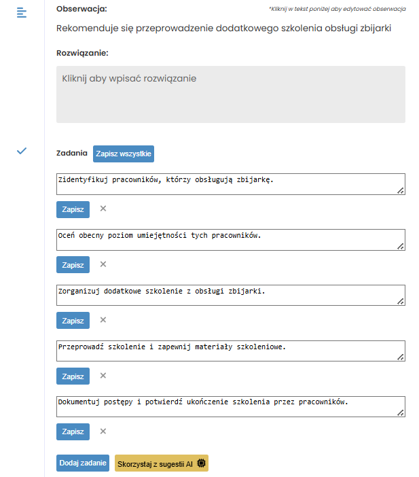Delete the 'Oceń obecny poziom' task via X

tap(103, 264)
